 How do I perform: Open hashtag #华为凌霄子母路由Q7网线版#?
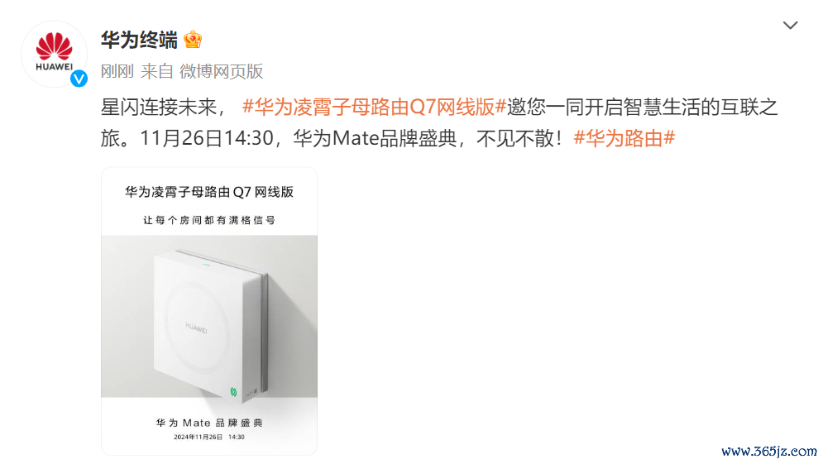click(374, 107)
